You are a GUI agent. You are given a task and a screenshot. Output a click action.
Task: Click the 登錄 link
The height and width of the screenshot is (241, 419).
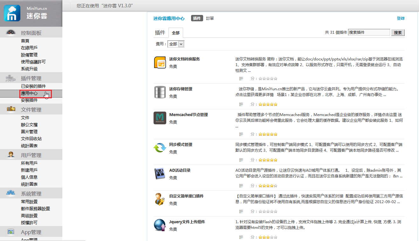pos(401,18)
